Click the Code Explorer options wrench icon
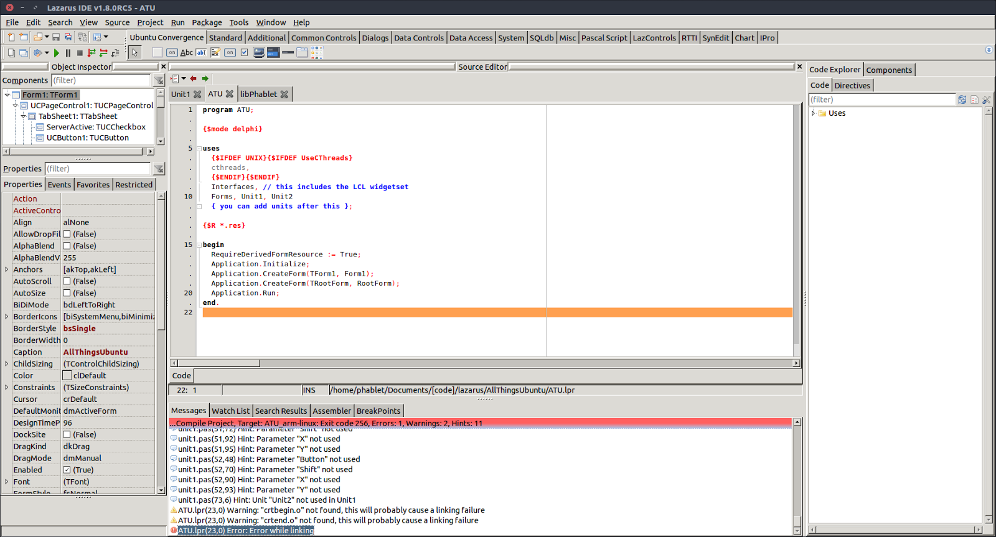The image size is (996, 537). pyautogui.click(x=987, y=100)
